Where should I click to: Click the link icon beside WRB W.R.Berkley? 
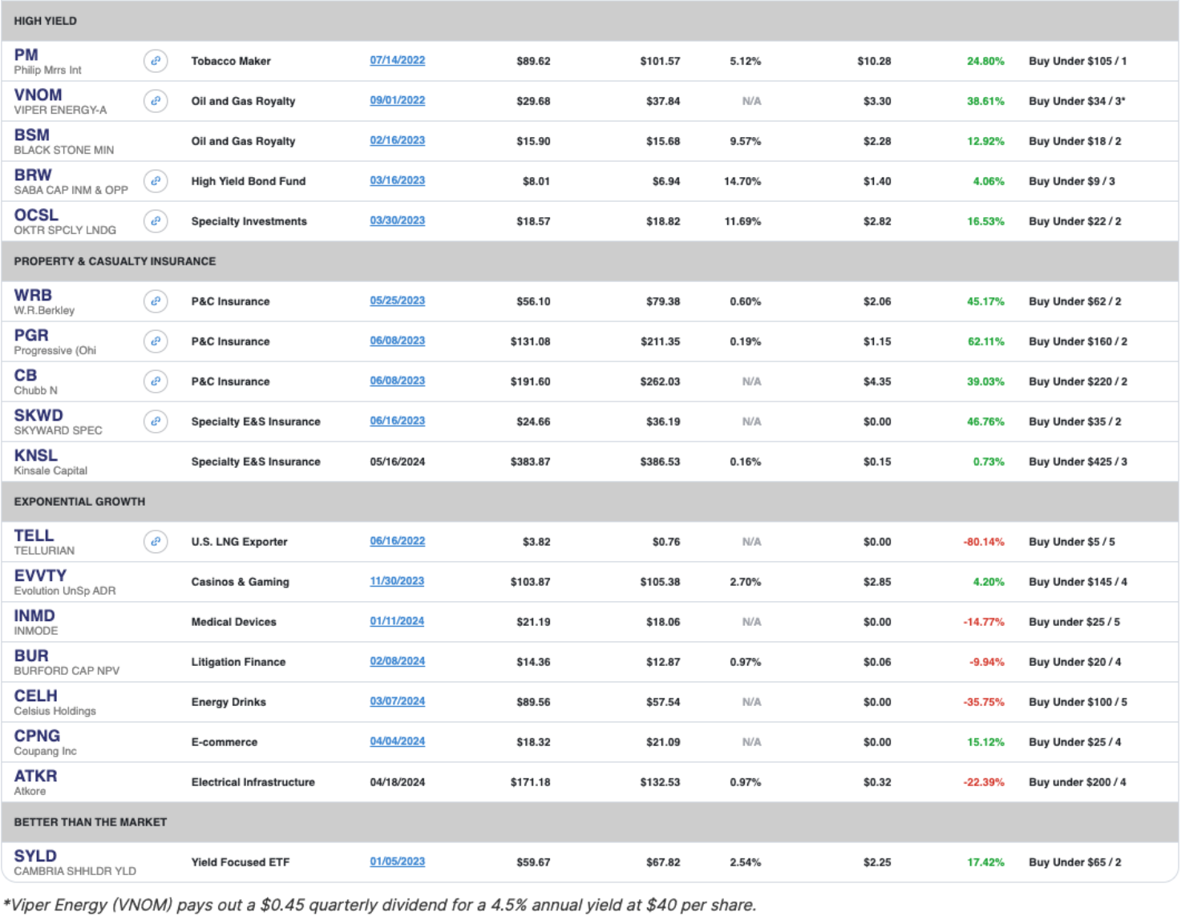coord(156,301)
